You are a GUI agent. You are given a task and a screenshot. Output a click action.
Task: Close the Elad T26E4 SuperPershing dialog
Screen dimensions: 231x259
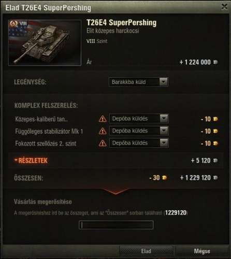pos(224,7)
